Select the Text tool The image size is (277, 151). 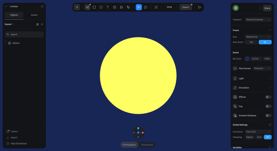tap(108, 7)
